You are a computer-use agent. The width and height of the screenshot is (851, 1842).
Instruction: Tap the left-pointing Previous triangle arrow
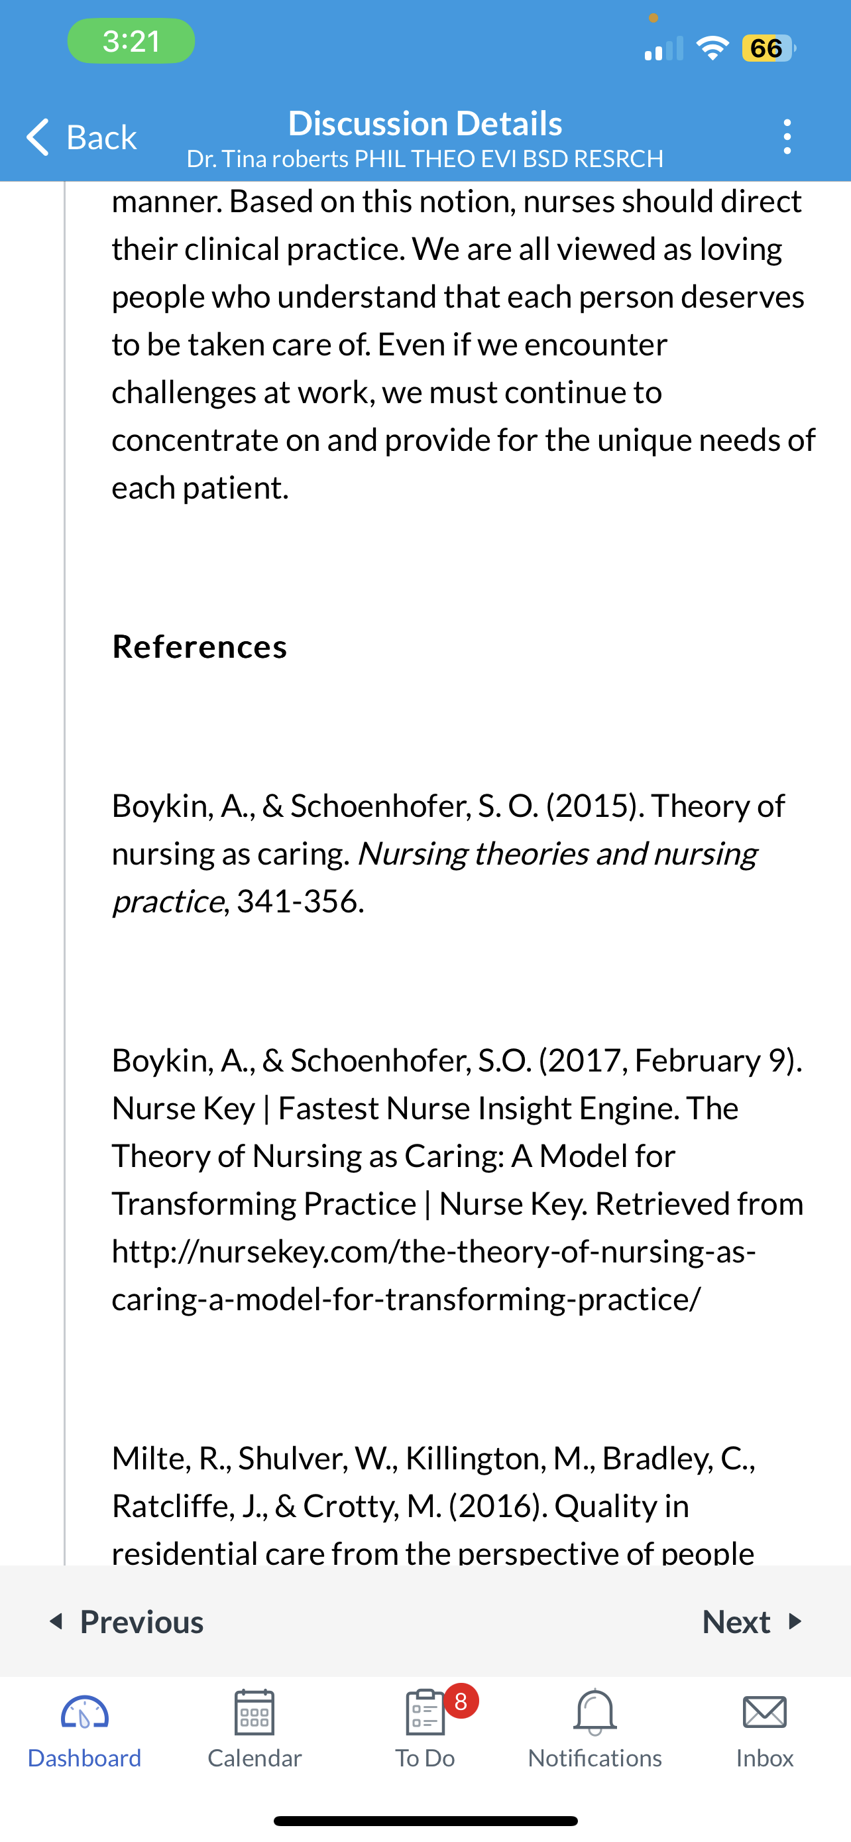coord(56,1621)
